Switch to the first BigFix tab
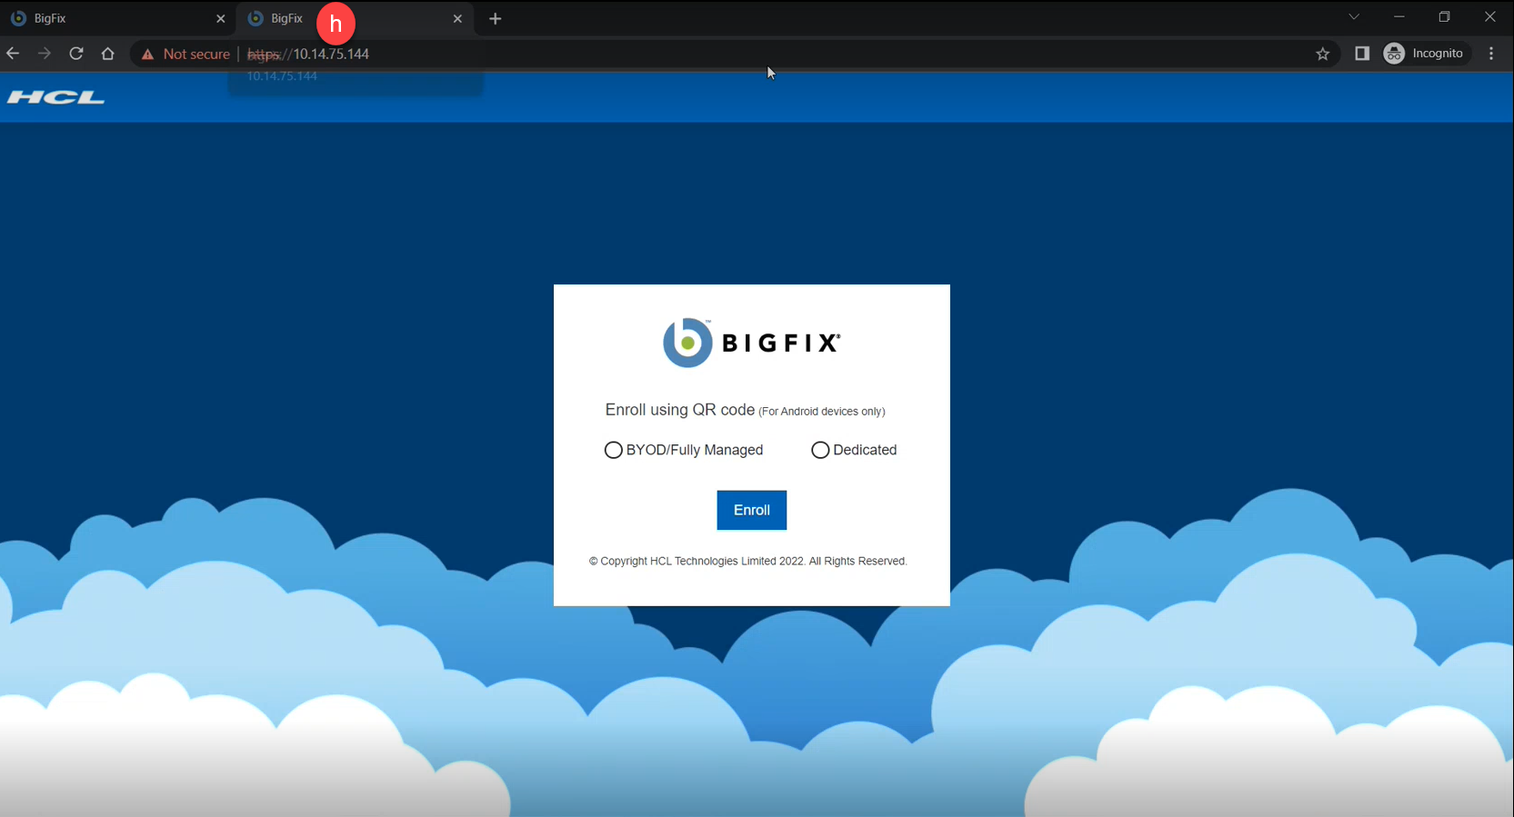Viewport: 1514px width, 817px height. [109, 18]
